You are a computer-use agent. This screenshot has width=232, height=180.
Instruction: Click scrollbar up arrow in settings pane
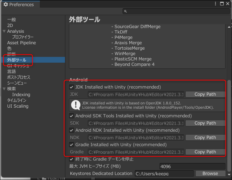point(229,27)
